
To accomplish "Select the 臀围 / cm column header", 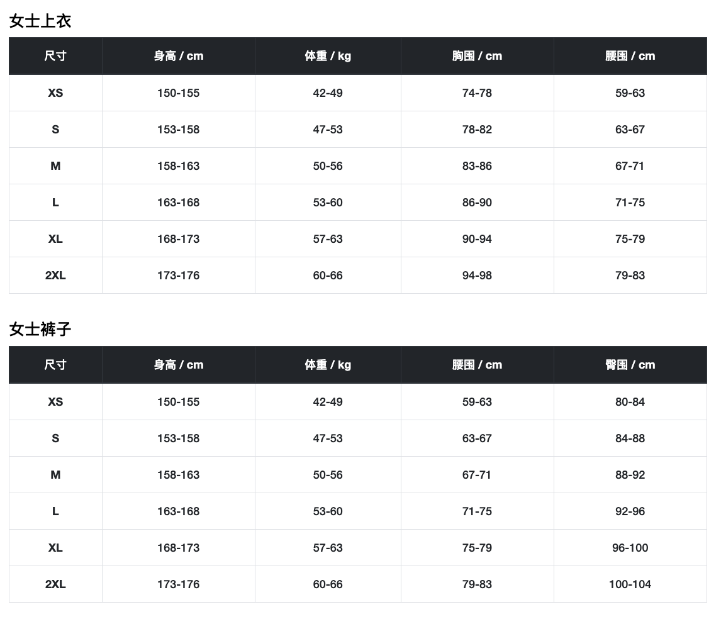I will [x=630, y=365].
